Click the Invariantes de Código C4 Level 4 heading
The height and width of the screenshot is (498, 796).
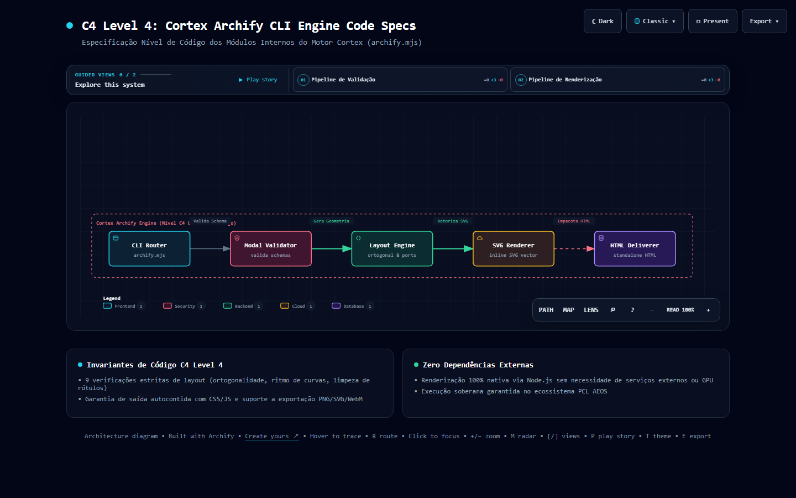point(155,365)
